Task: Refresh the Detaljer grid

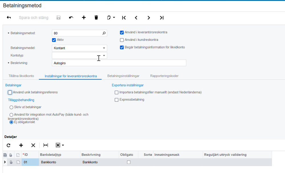Action: [x=9, y=145]
